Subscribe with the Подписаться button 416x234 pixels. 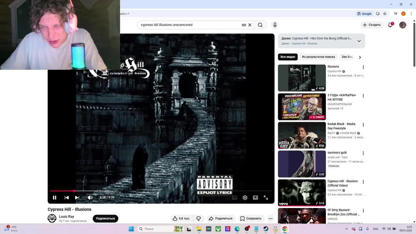coord(105,218)
